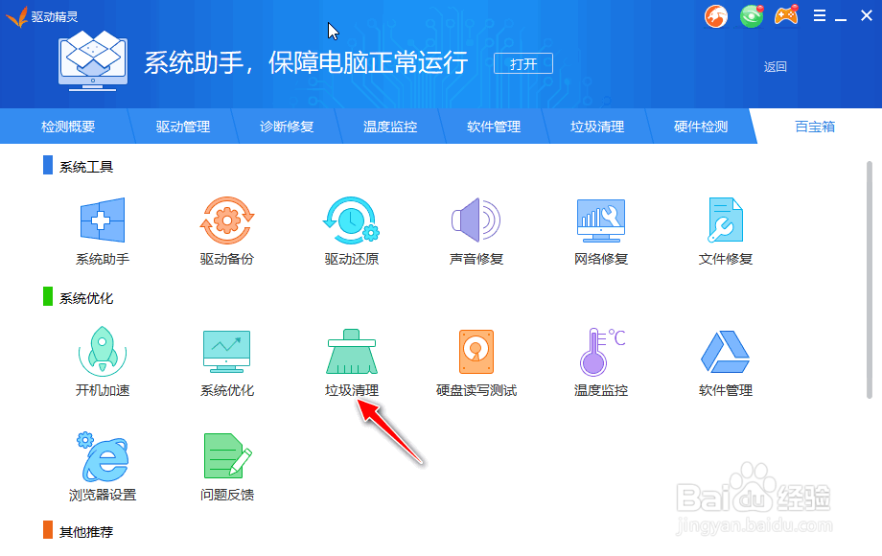Close the 驱动精灵 window

[x=867, y=15]
